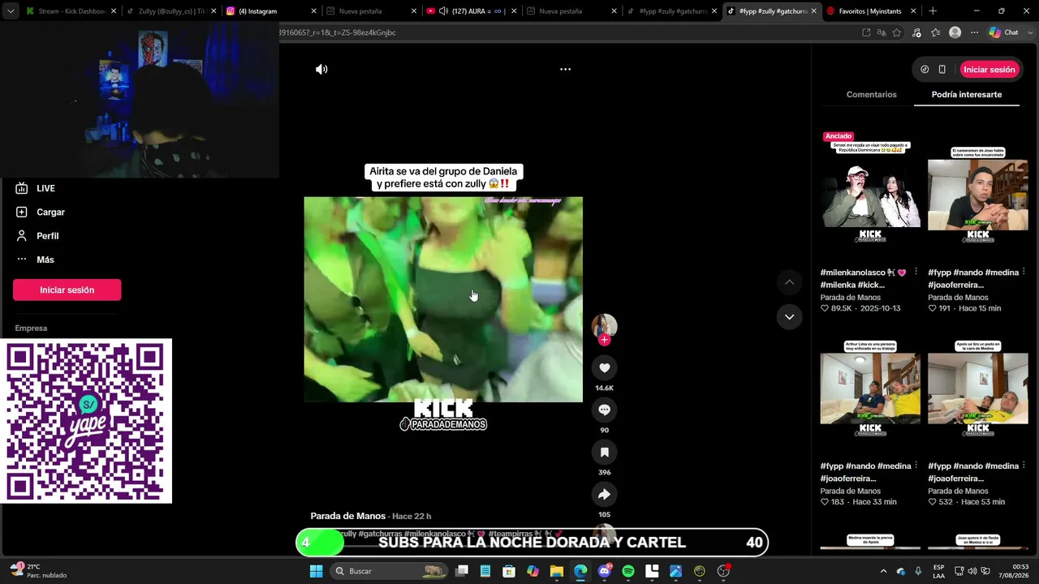Viewport: 1039px width, 584px height.
Task: Open a new browser tab
Action: click(x=933, y=11)
